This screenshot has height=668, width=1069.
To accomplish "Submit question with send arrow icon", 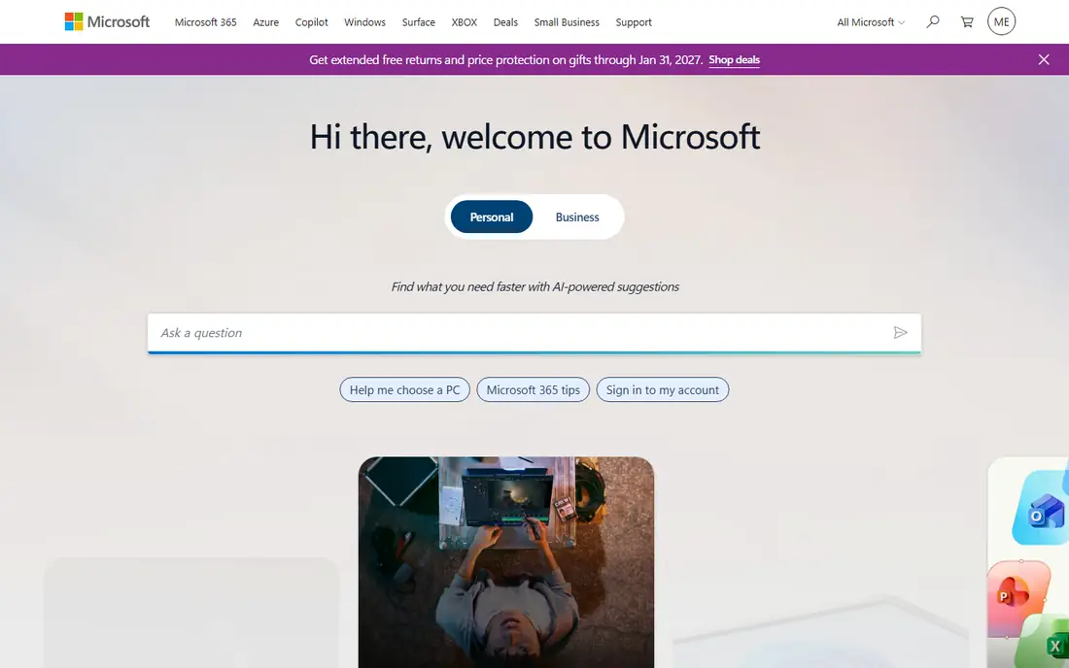I will coord(901,332).
